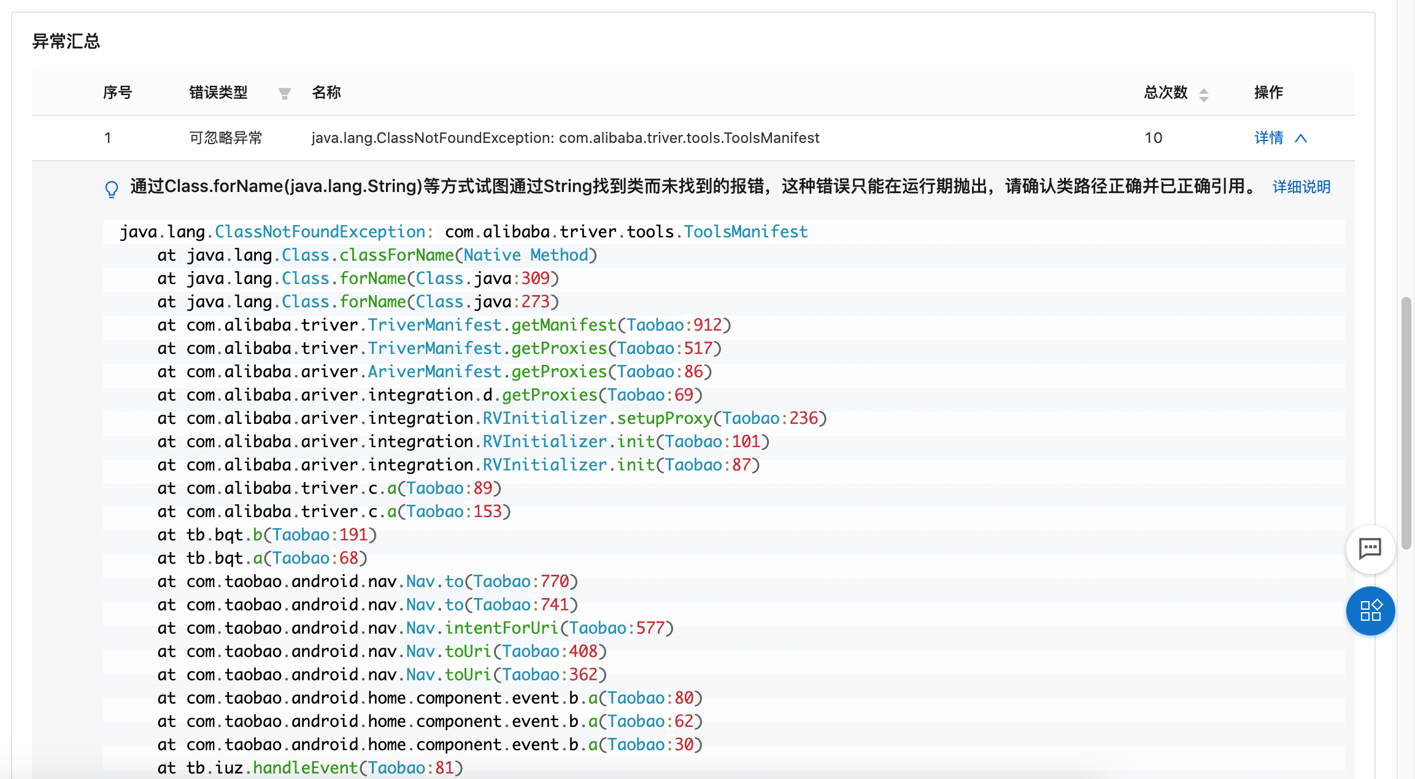Click the Nav.toUri(Taobao:362) line
1415x779 pixels.
[382, 675]
